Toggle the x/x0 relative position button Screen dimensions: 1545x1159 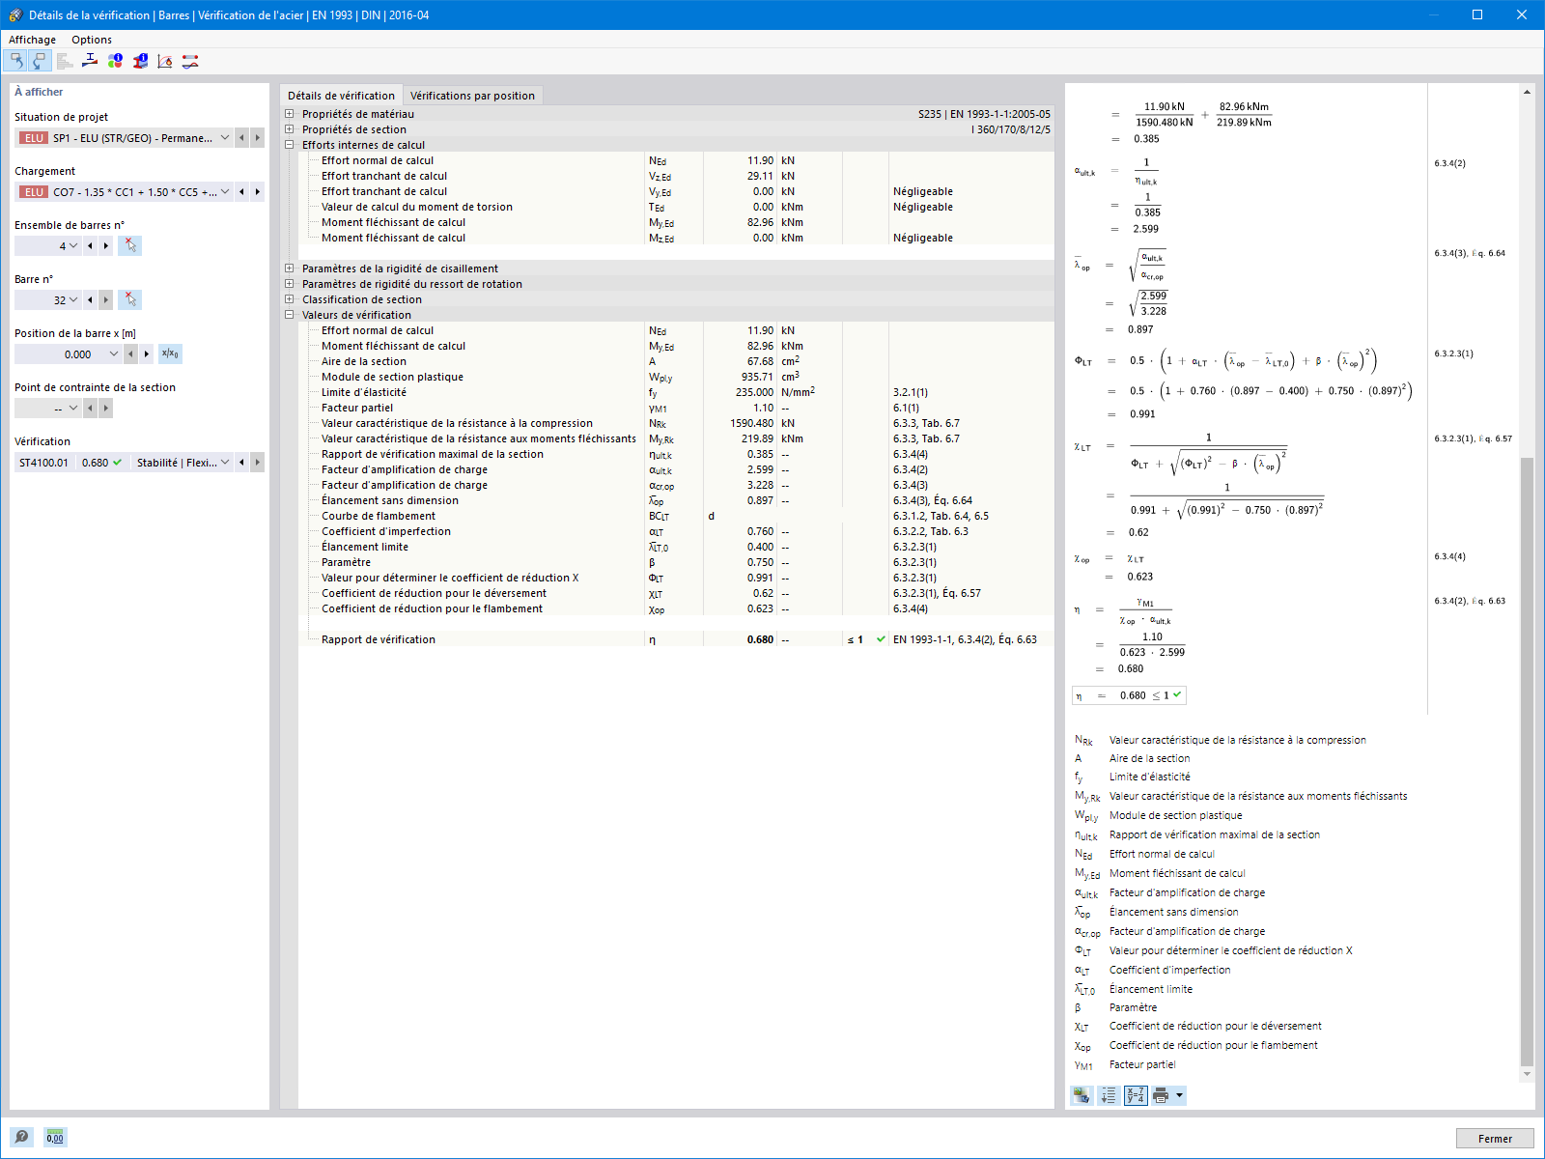pyautogui.click(x=170, y=354)
